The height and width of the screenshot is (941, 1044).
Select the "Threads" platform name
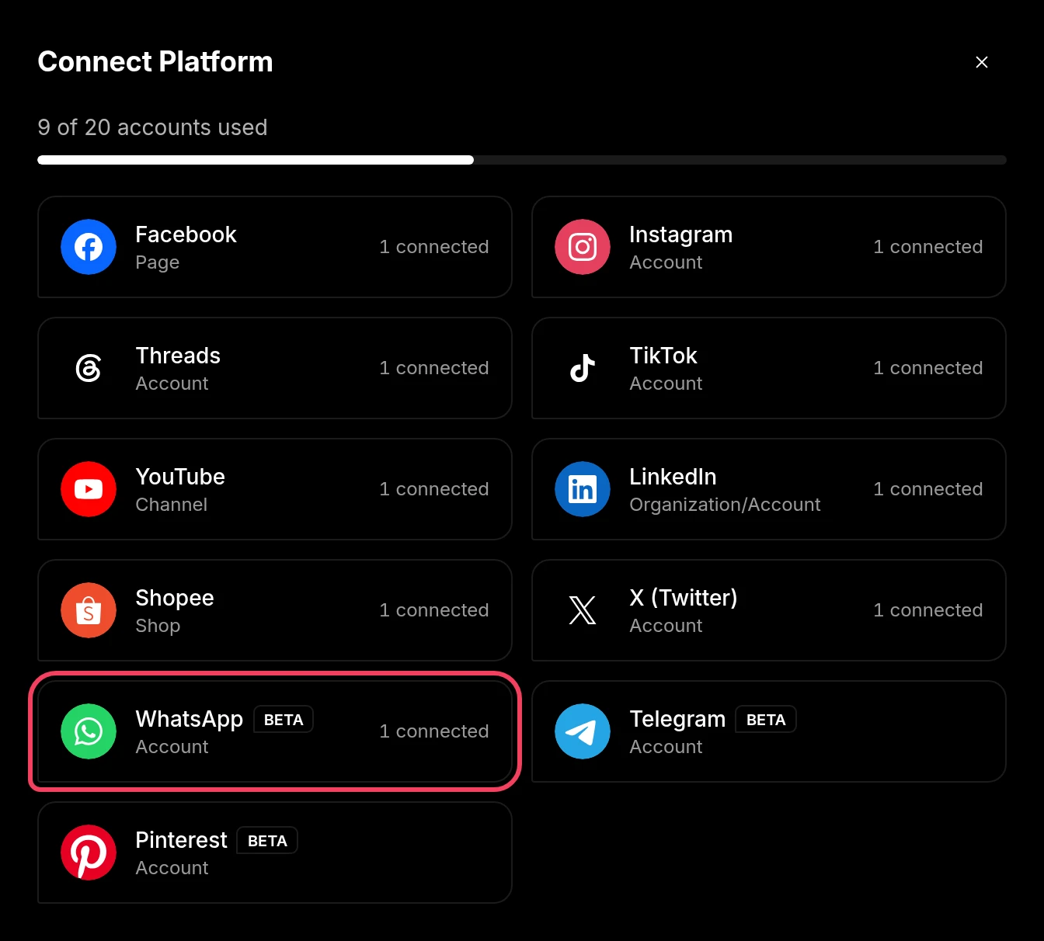178,356
